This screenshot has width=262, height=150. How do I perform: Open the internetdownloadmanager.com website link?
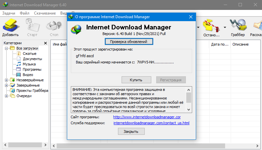tap(147, 117)
